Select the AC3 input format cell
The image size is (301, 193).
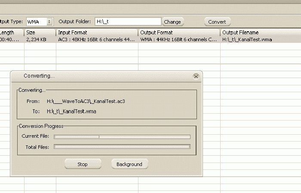click(x=96, y=39)
